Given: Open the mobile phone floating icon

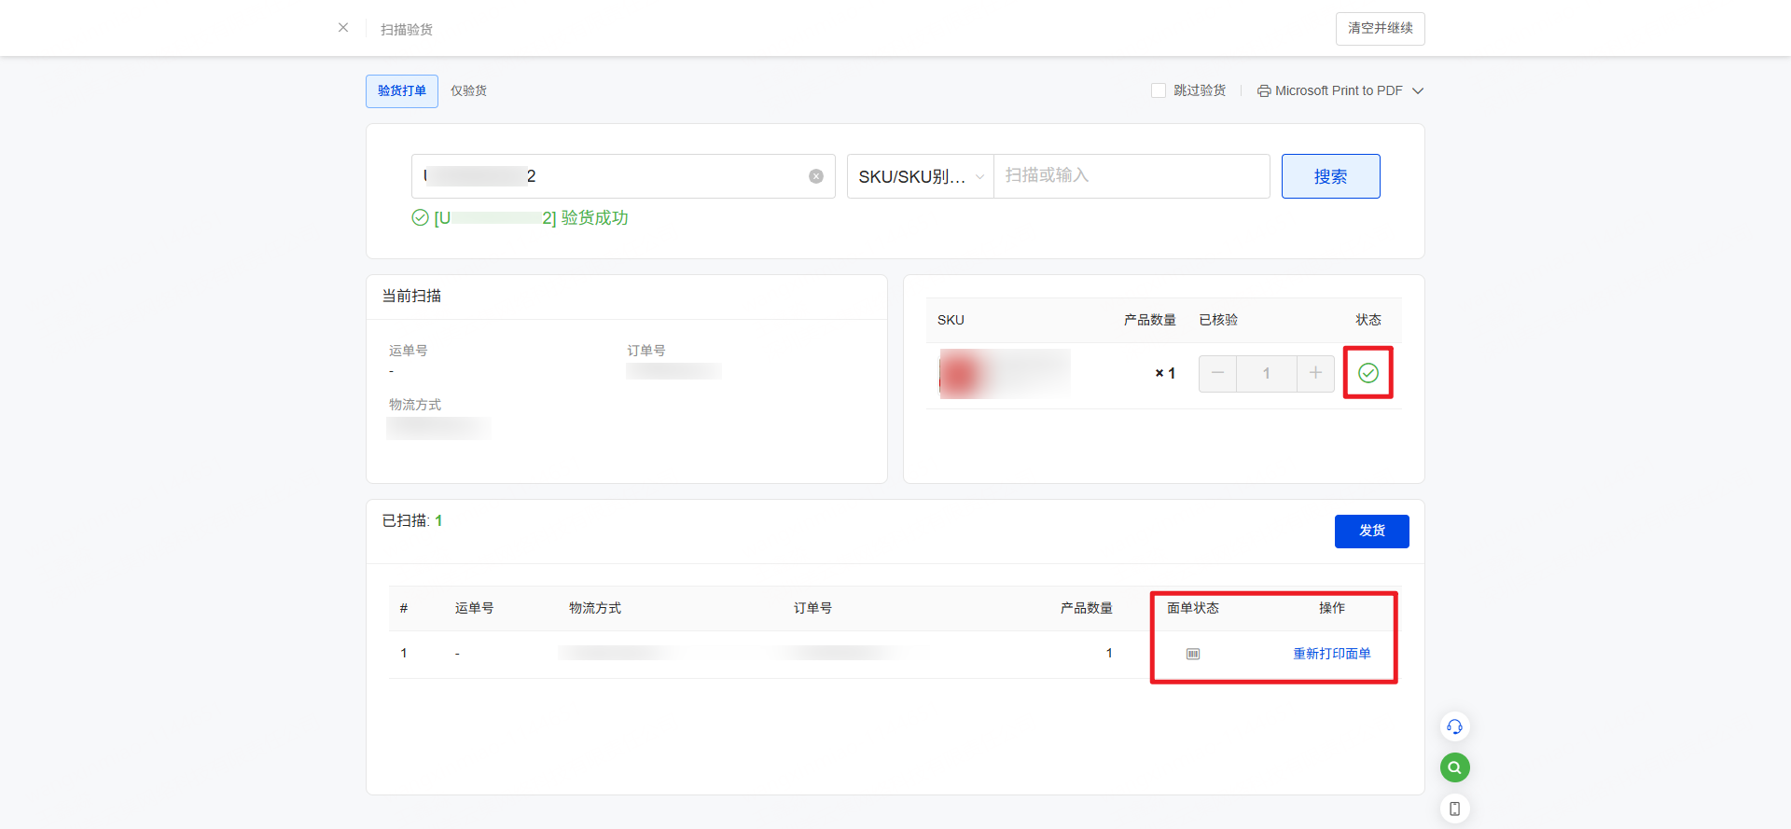Looking at the screenshot, I should 1454,808.
